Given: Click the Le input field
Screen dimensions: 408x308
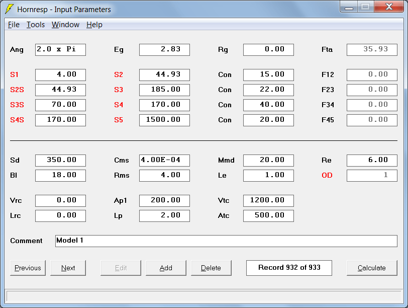Looking at the screenshot, I should pos(268,175).
